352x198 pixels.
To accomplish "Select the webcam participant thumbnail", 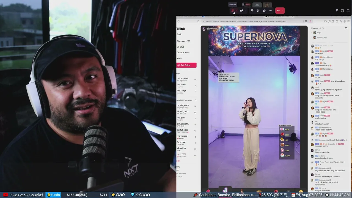I will (267, 5).
